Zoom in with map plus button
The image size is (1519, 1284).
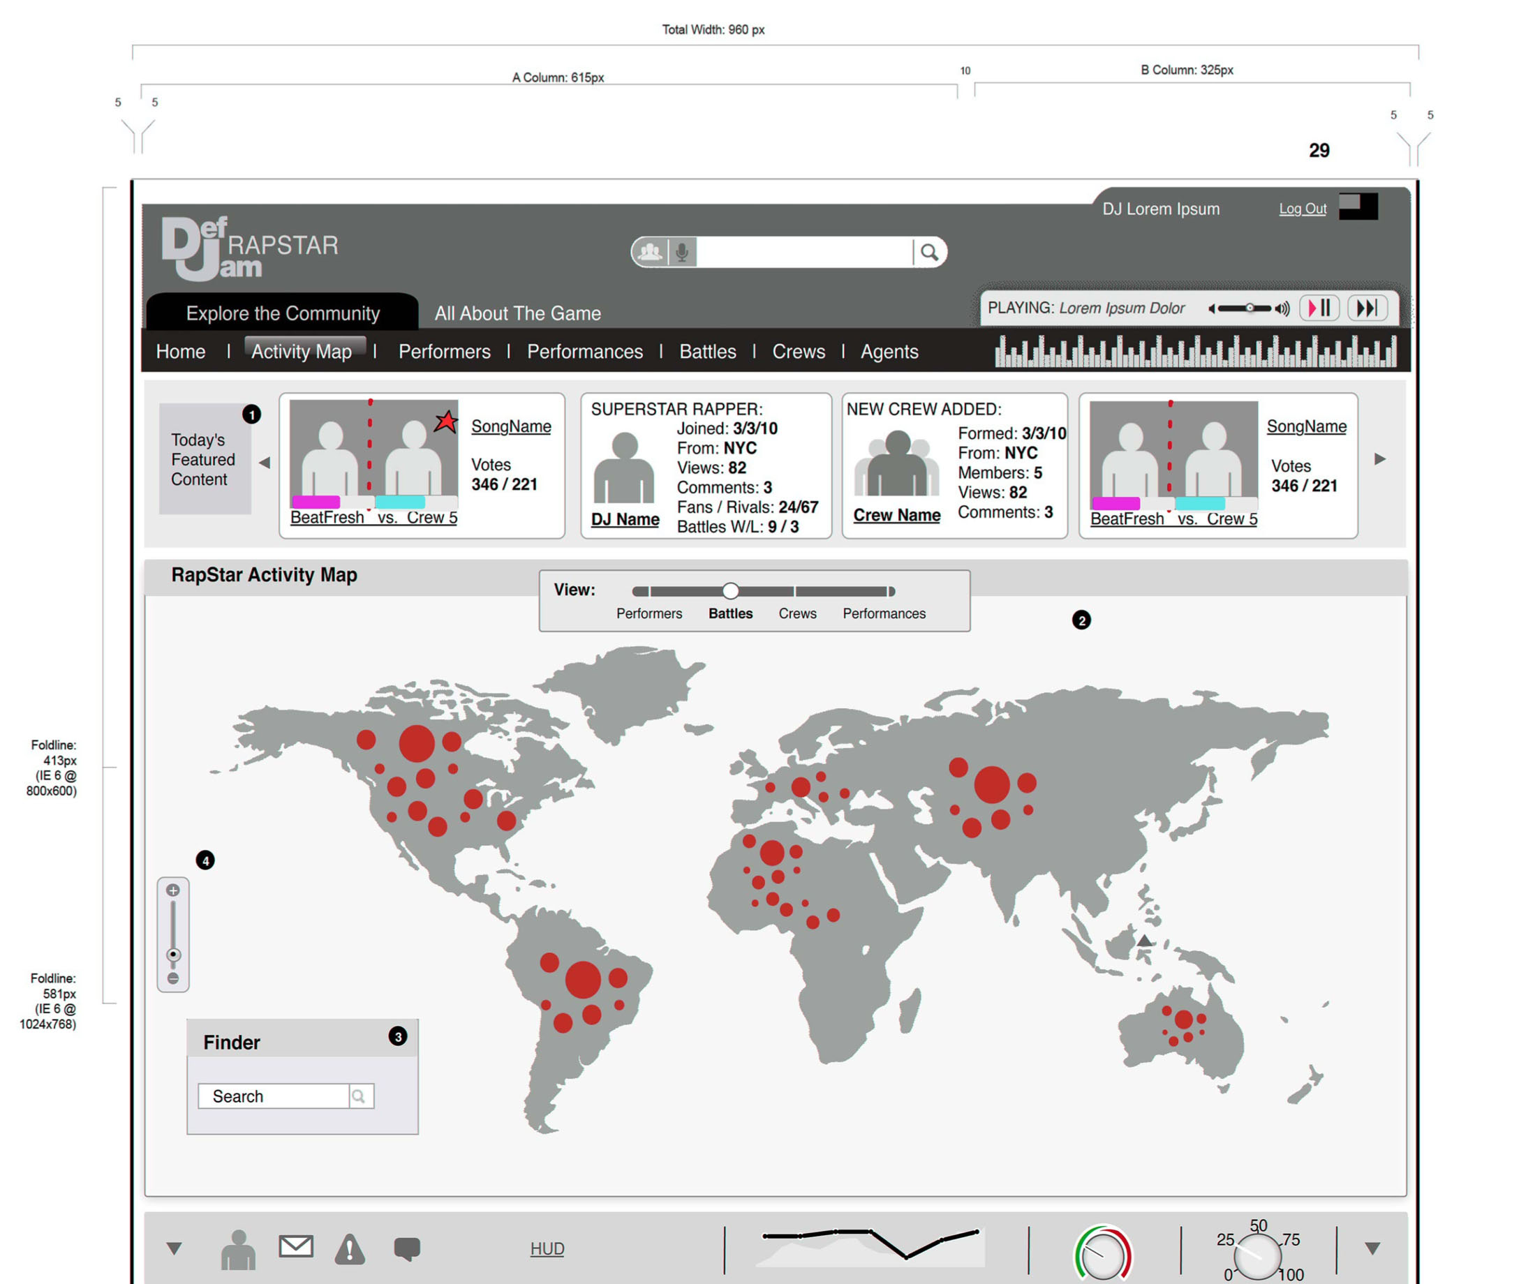[x=172, y=890]
